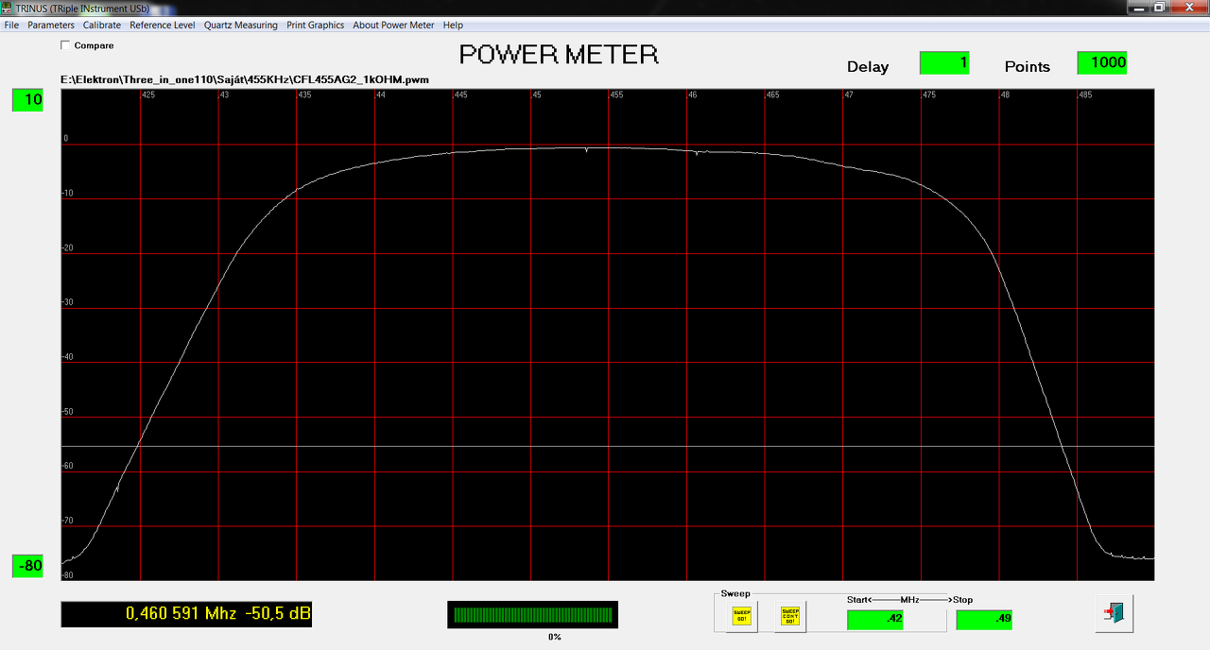Click the TRINUS app icon in title bar
Viewport: 1210px width, 650px height.
[8, 8]
